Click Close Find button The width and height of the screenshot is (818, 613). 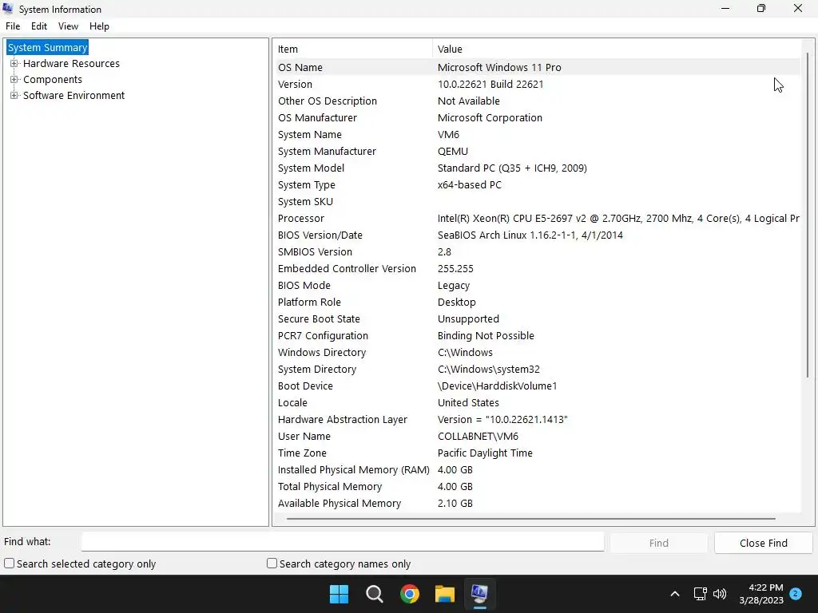[764, 543]
